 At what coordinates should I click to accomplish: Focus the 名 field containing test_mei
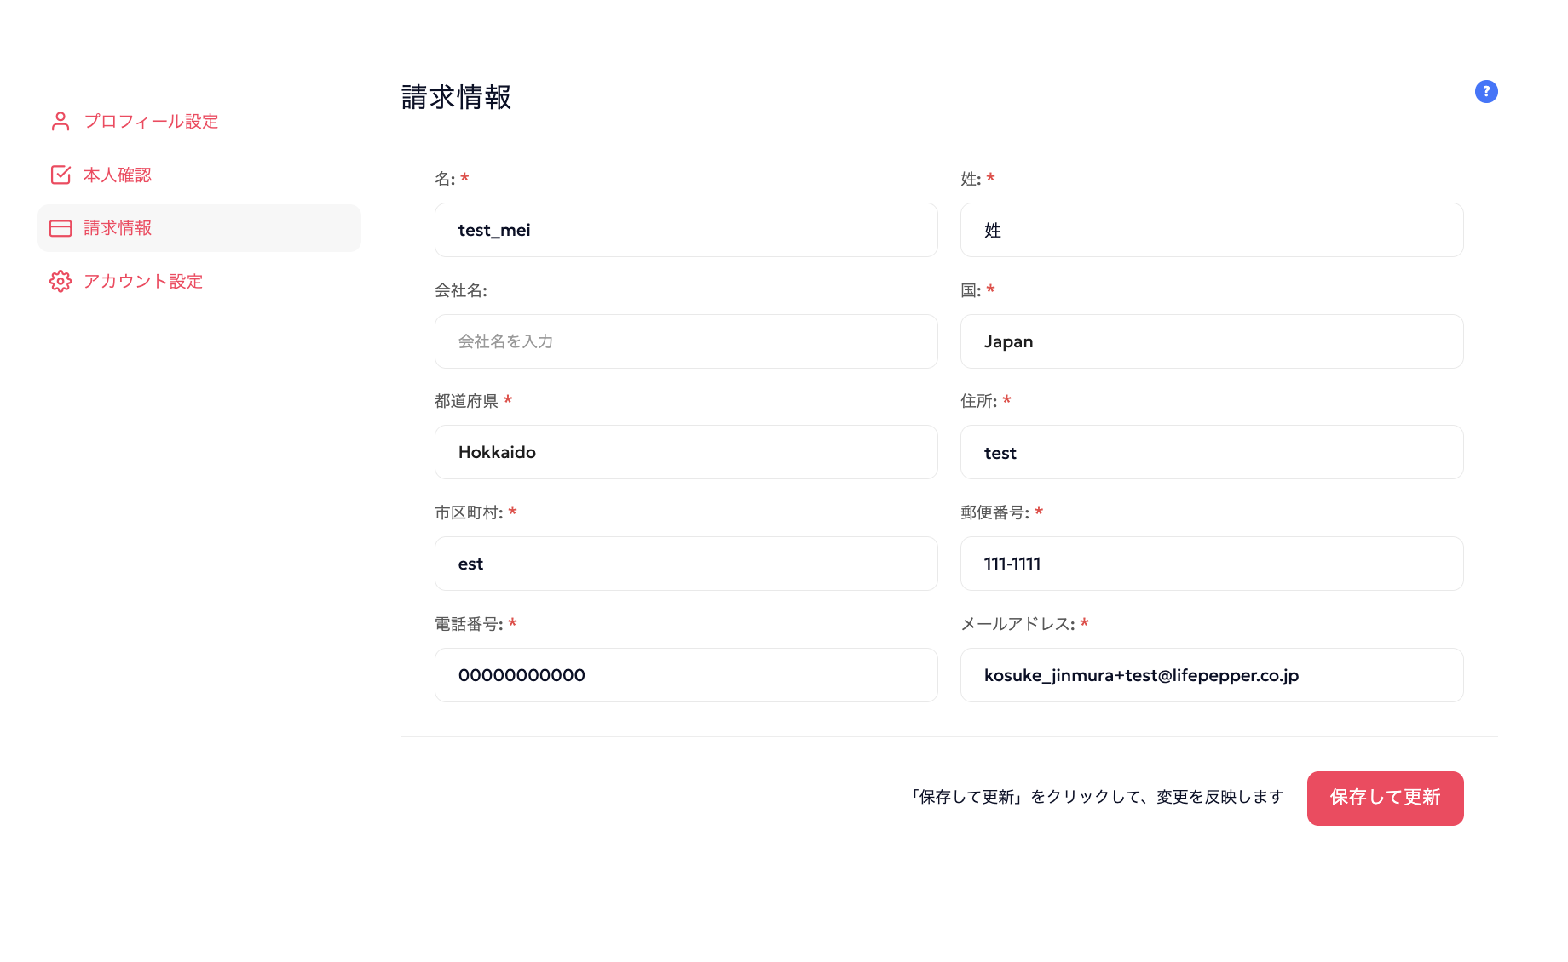click(x=685, y=230)
